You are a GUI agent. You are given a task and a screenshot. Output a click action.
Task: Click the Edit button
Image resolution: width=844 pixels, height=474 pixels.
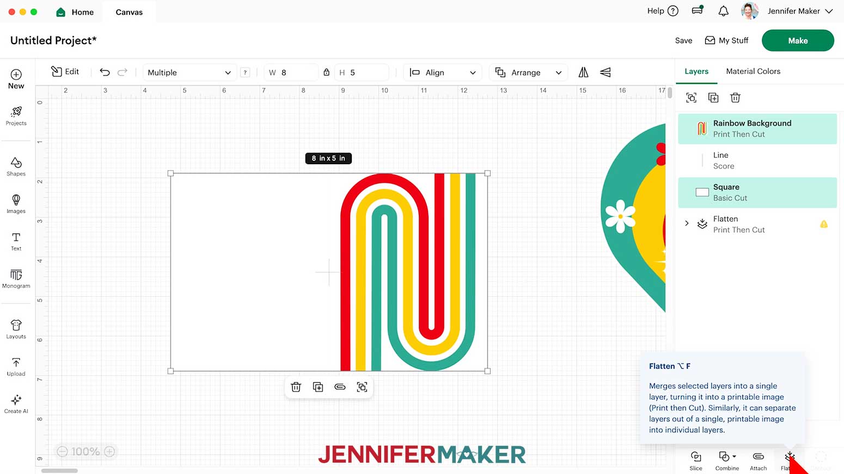click(x=65, y=72)
